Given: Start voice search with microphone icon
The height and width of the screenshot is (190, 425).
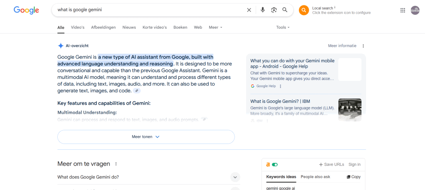Looking at the screenshot, I should tap(263, 10).
